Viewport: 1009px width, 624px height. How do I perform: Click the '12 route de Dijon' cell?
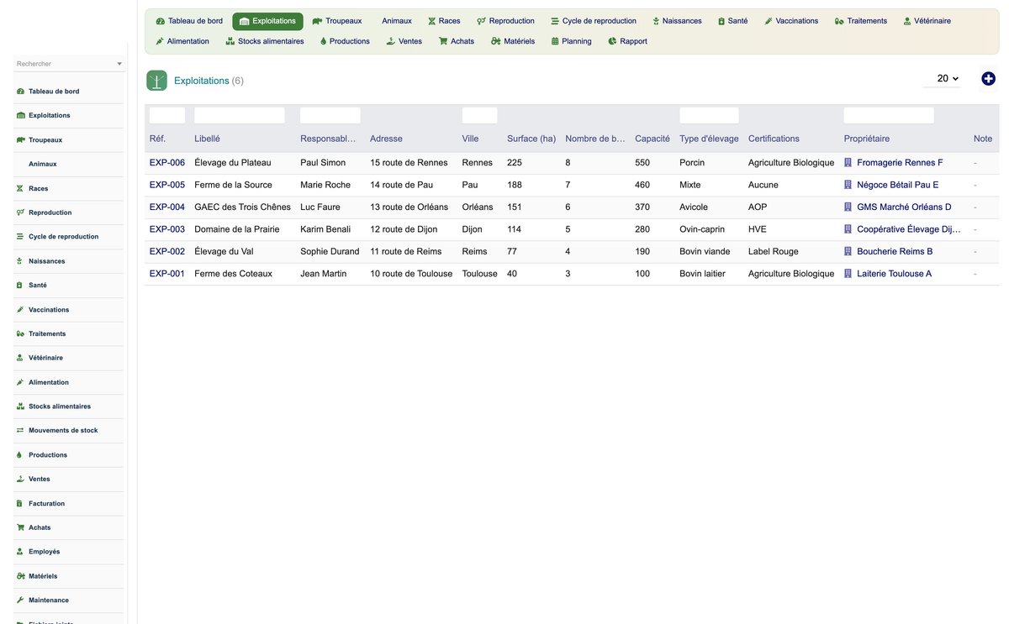tap(404, 229)
